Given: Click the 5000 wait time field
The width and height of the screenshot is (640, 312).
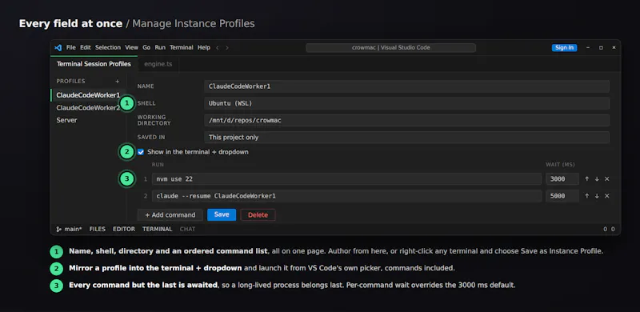Looking at the screenshot, I should (x=562, y=196).
